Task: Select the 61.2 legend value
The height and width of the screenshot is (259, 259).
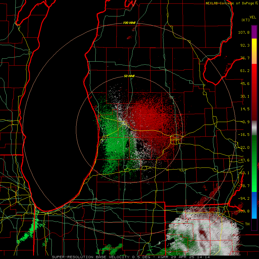Action: click(245, 71)
